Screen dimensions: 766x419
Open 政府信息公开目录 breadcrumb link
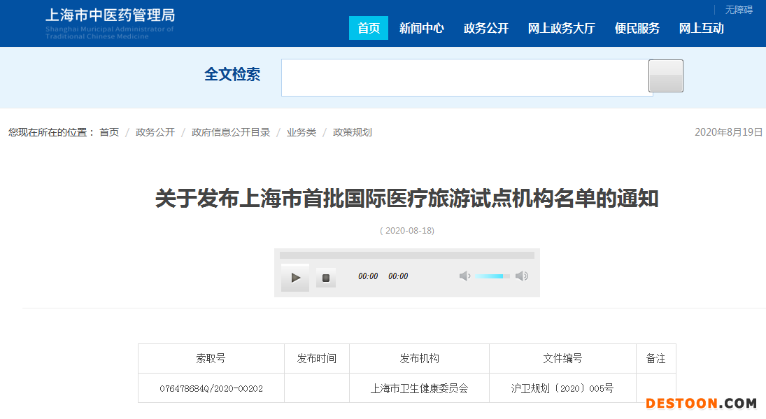click(231, 132)
